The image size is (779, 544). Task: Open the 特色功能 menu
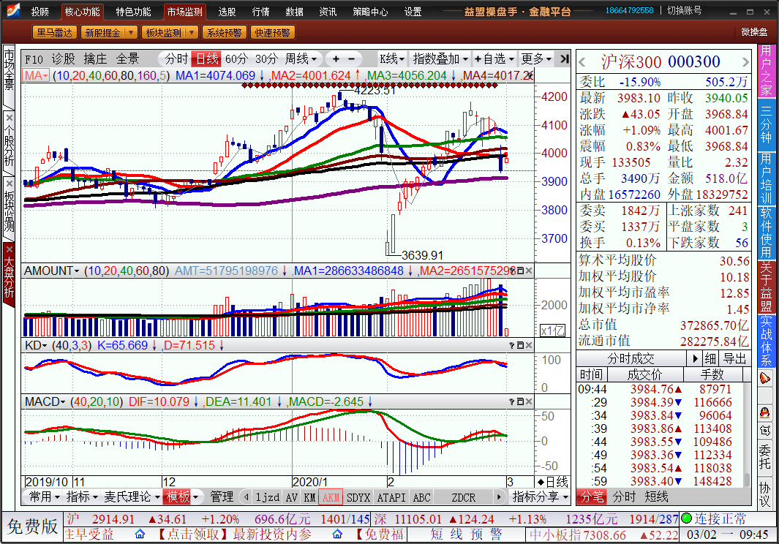click(133, 12)
